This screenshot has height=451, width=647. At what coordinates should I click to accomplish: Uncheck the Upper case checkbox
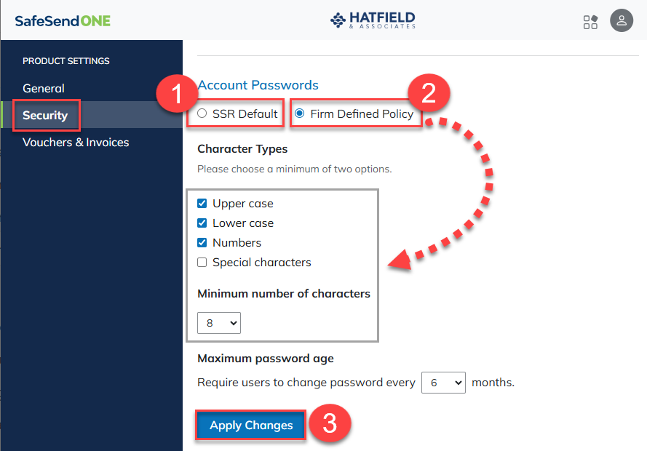pos(202,203)
